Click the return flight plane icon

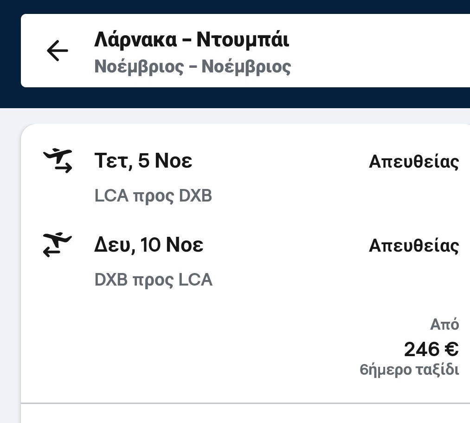click(x=58, y=245)
